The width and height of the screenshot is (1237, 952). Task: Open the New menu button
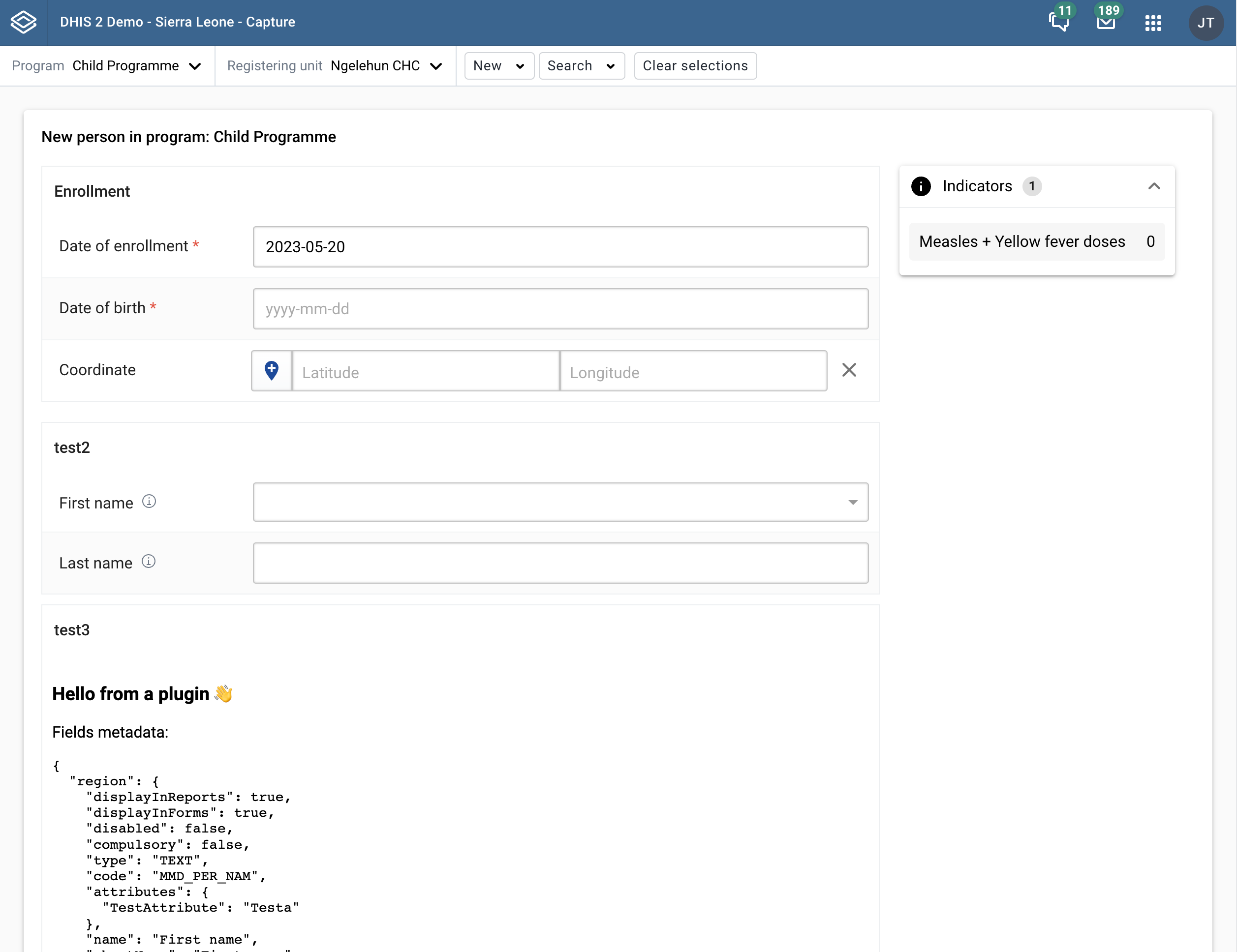498,66
